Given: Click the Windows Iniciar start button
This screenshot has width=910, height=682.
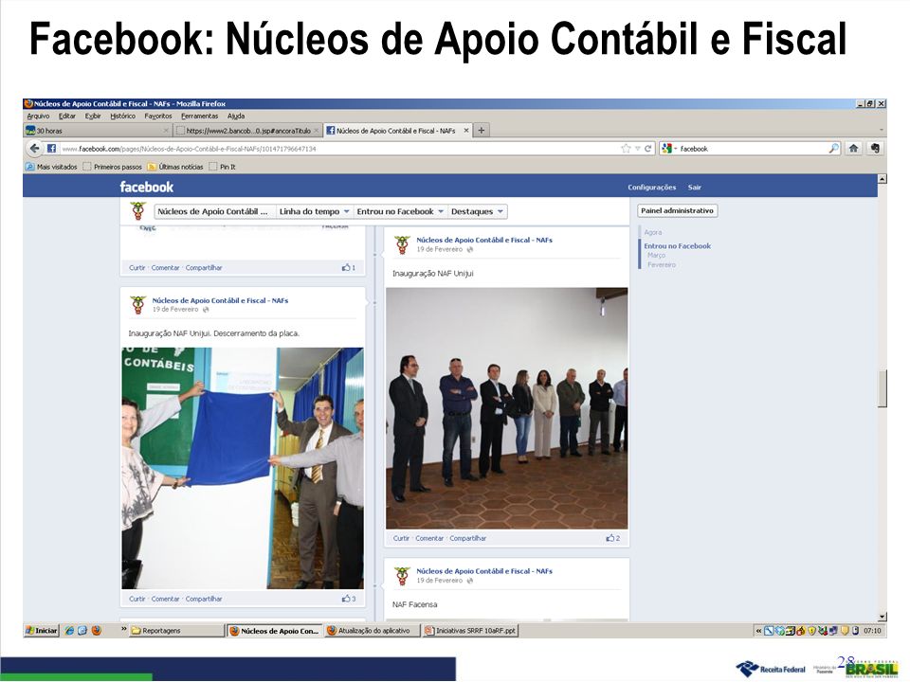Looking at the screenshot, I should 42,631.
